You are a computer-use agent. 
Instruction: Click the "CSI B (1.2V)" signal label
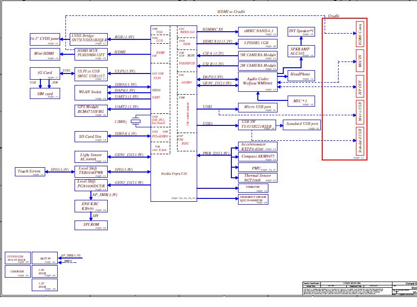coord(213,64)
